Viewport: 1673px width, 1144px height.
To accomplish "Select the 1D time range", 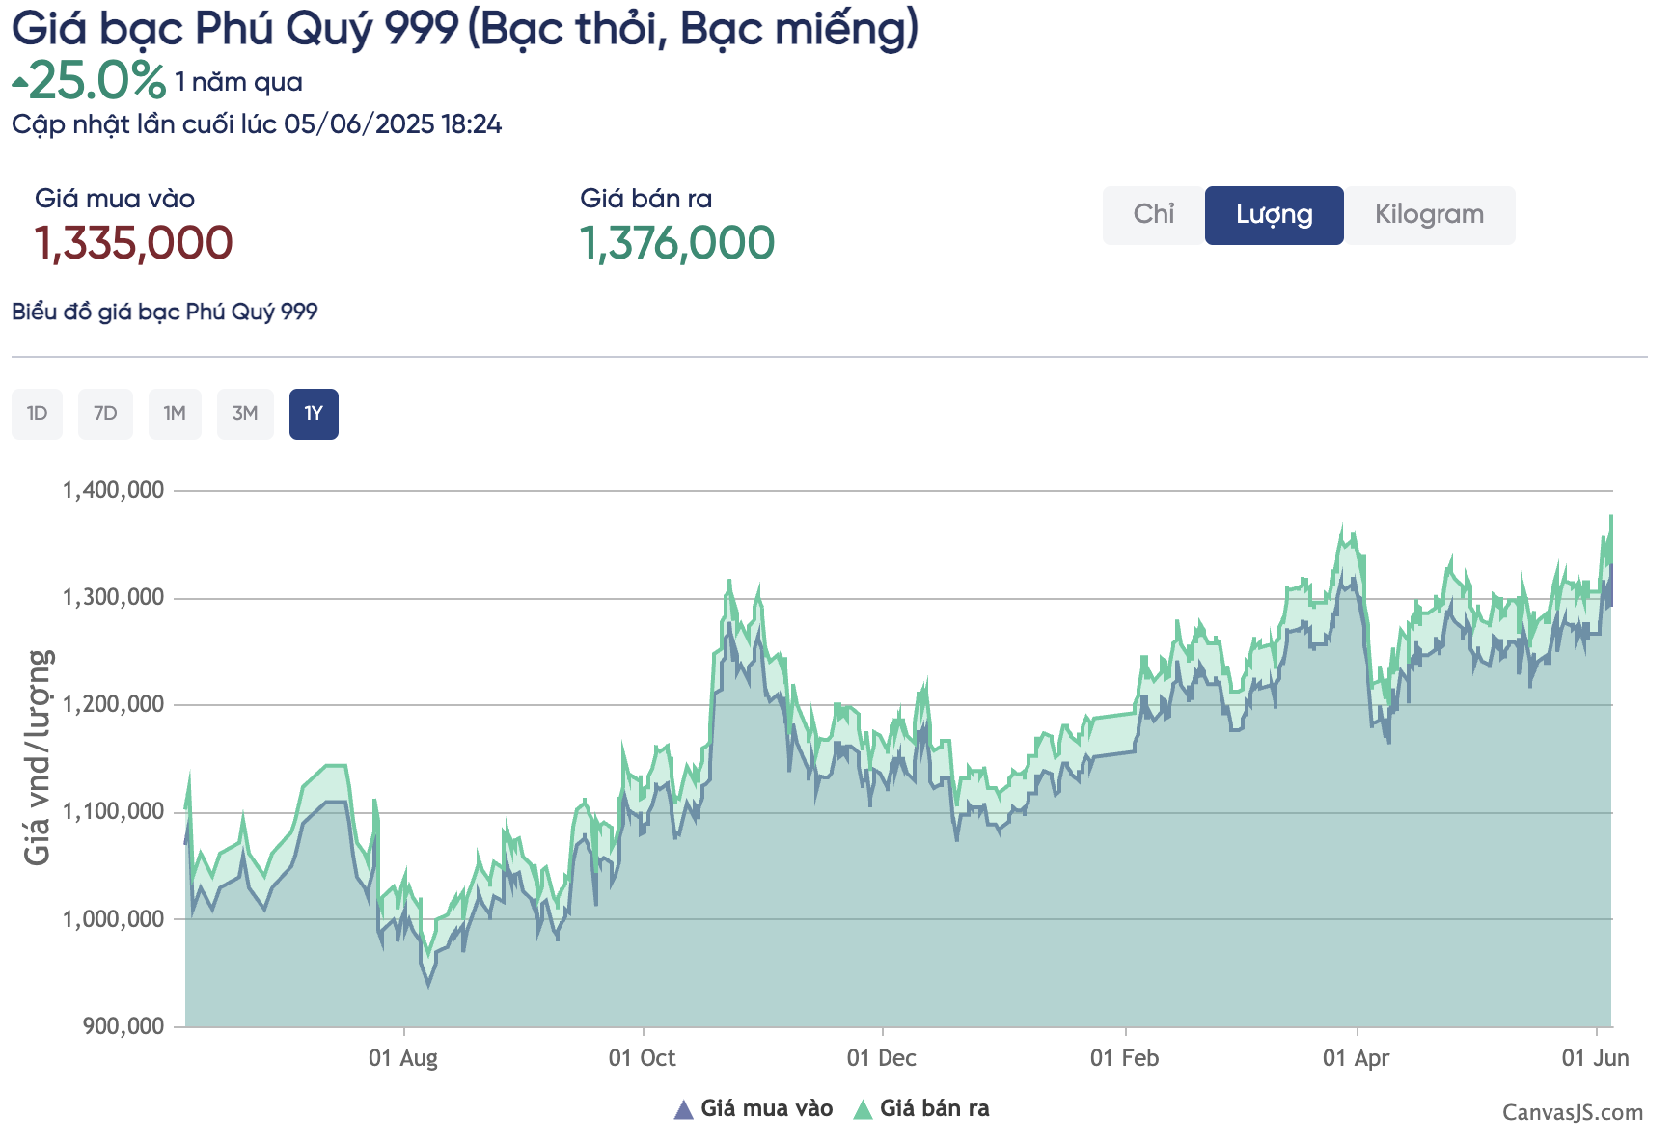I will [x=37, y=414].
